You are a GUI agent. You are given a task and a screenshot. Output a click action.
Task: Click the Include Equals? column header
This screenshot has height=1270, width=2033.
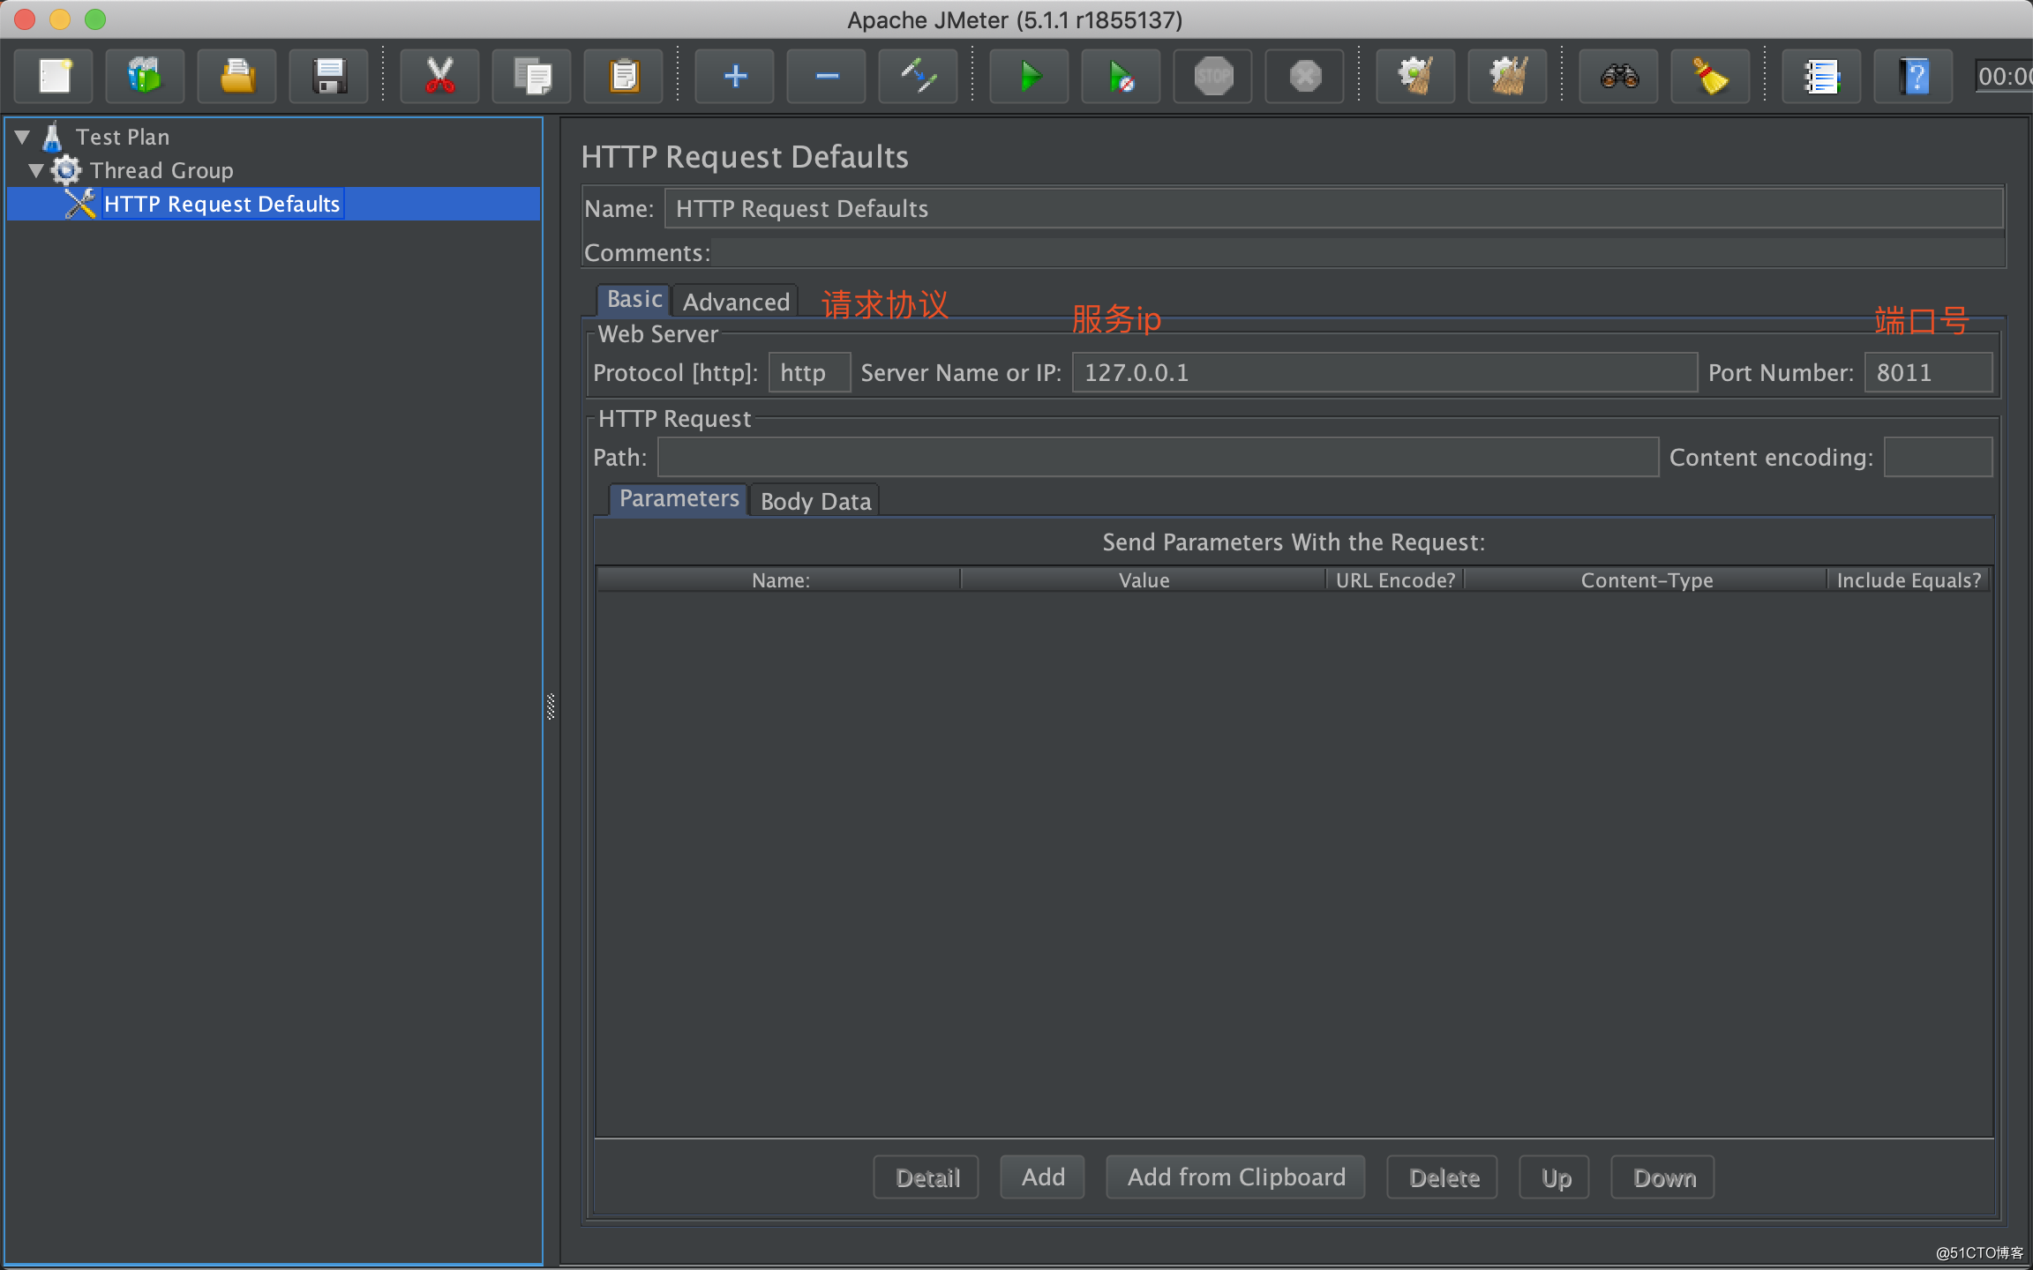tap(1909, 580)
